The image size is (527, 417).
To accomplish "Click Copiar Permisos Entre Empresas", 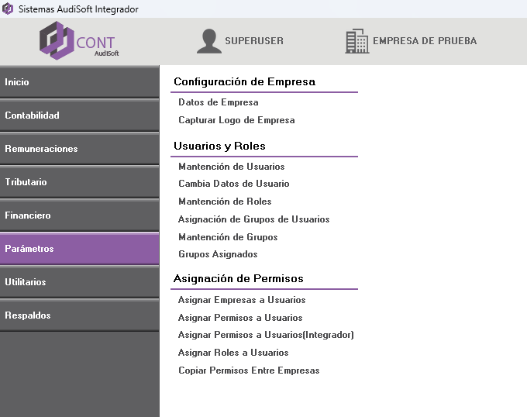I will tap(249, 370).
